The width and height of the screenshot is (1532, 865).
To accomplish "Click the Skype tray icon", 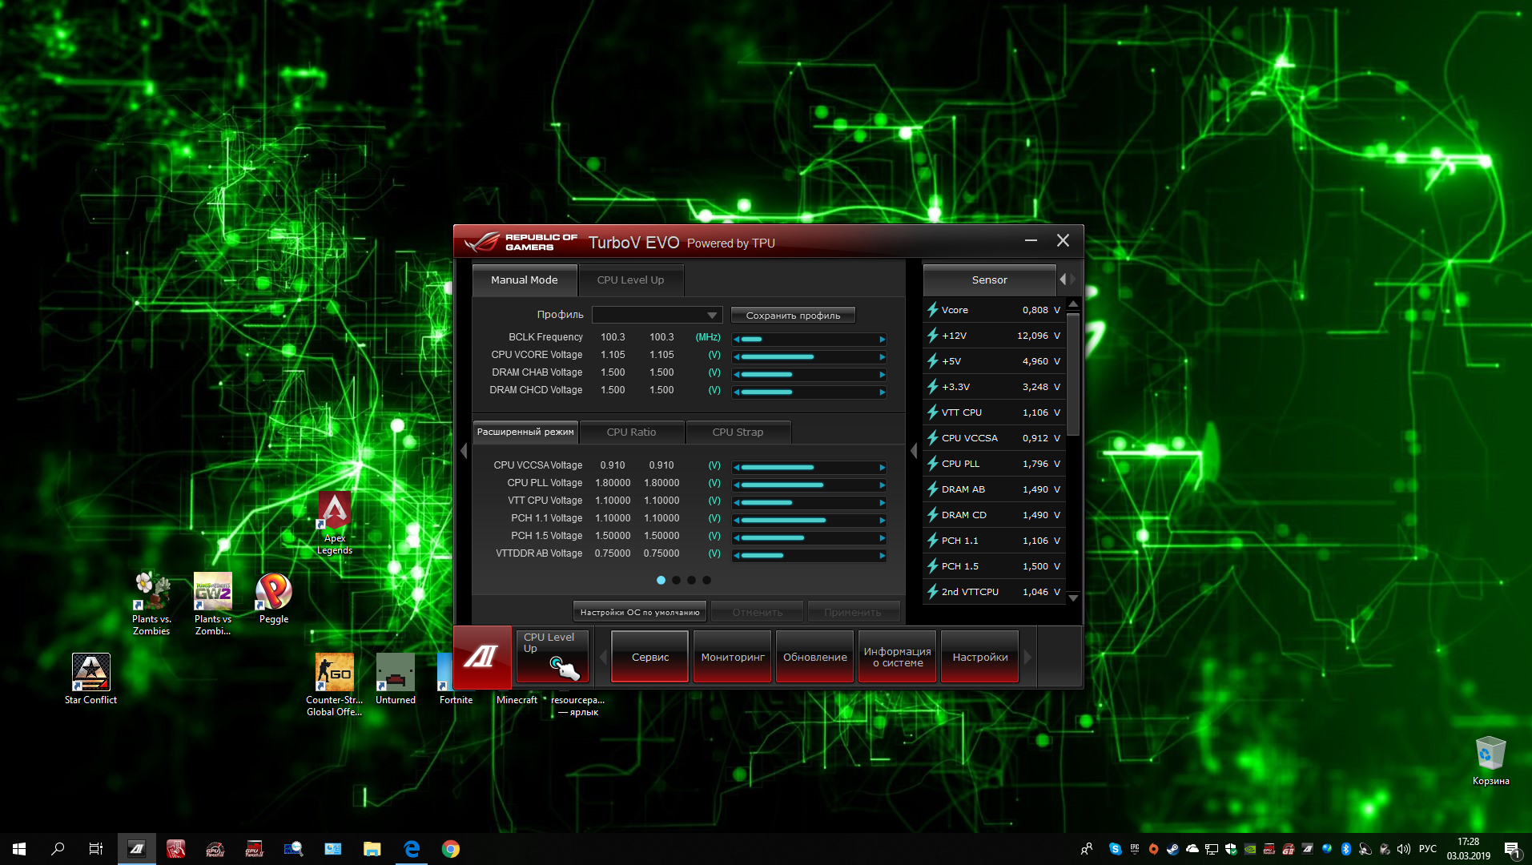I will coord(1115,849).
